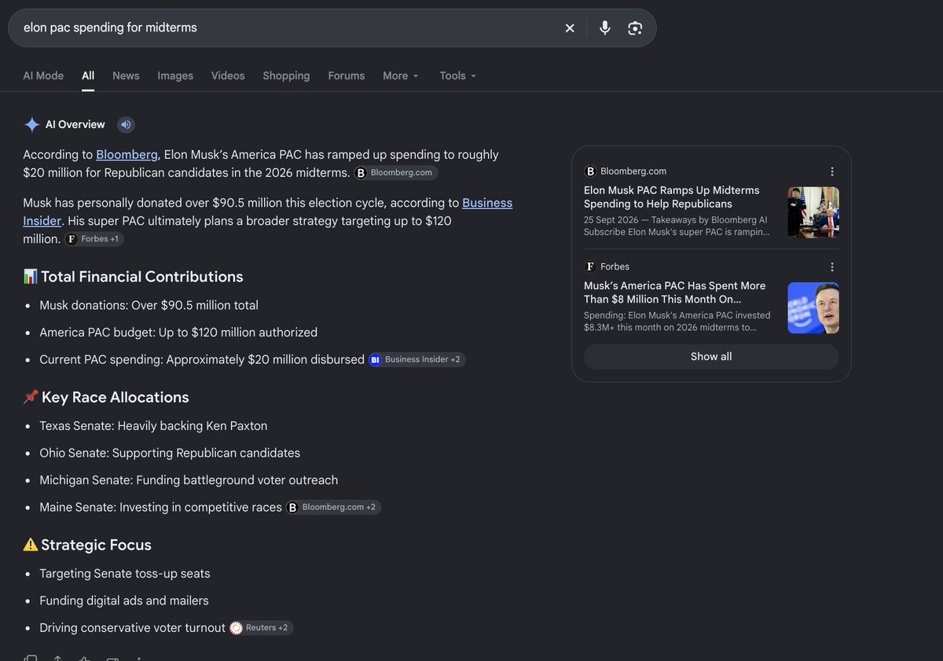Open search by image camera icon

click(x=635, y=28)
